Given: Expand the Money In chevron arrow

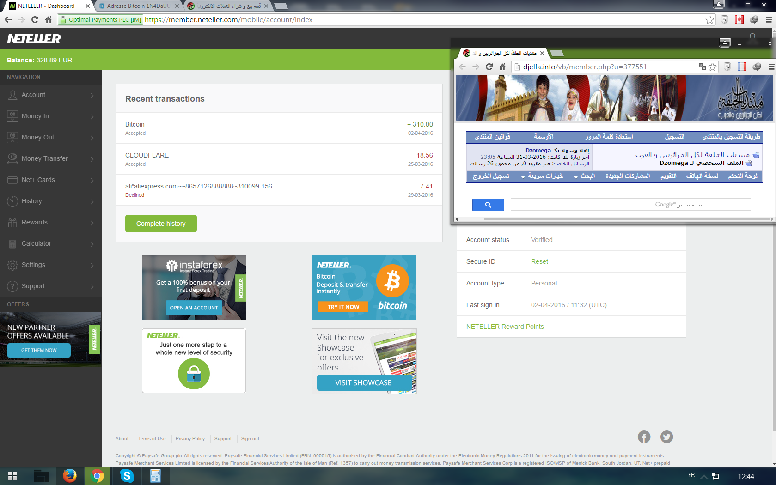Looking at the screenshot, I should pos(92,116).
